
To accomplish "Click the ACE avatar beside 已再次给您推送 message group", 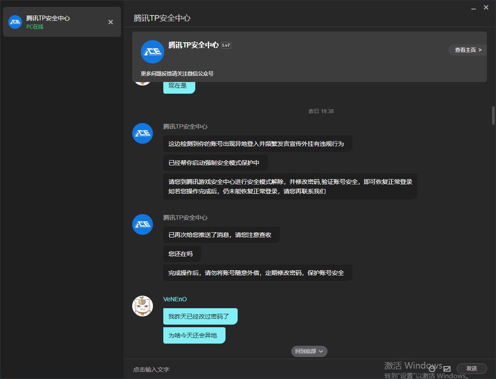I will [x=142, y=224].
